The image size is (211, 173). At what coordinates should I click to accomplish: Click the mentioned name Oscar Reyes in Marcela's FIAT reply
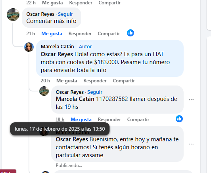[x=57, y=54]
